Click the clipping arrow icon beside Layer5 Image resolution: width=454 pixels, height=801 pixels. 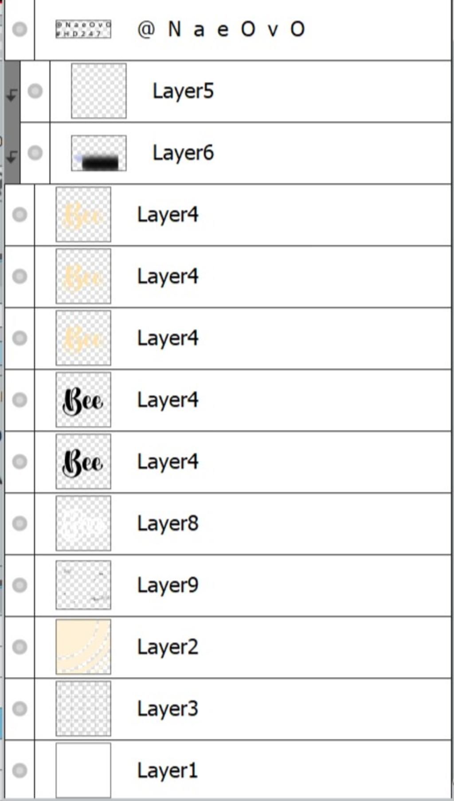pyautogui.click(x=12, y=94)
